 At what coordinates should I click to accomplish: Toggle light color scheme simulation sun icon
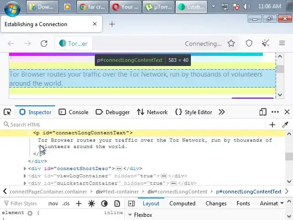click(92, 203)
